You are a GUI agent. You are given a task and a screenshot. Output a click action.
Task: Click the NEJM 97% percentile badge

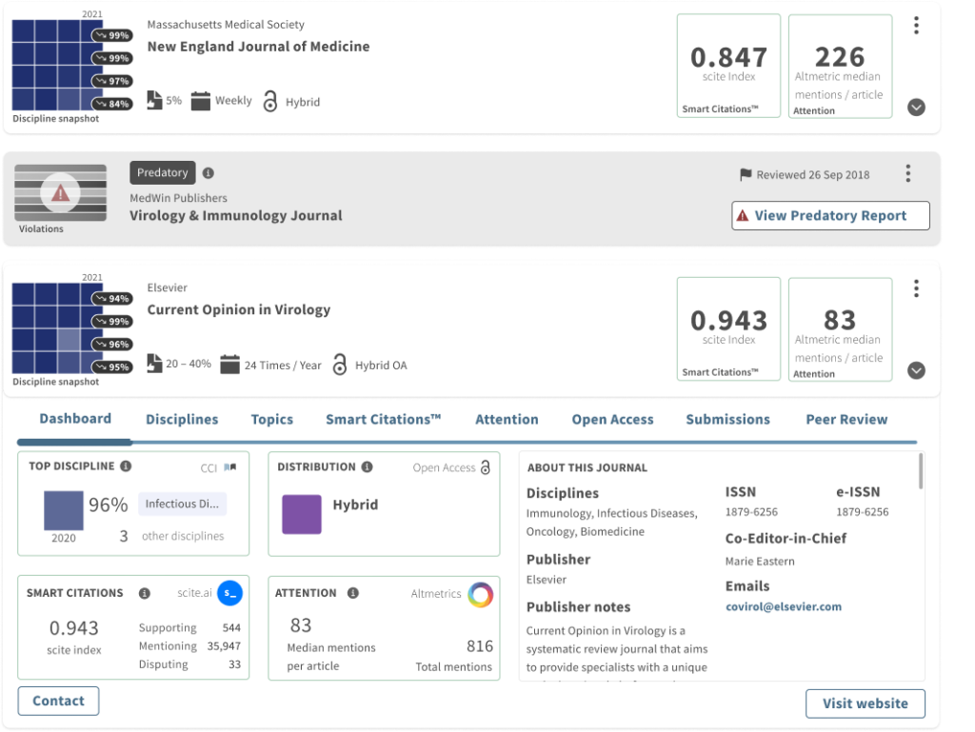[112, 82]
